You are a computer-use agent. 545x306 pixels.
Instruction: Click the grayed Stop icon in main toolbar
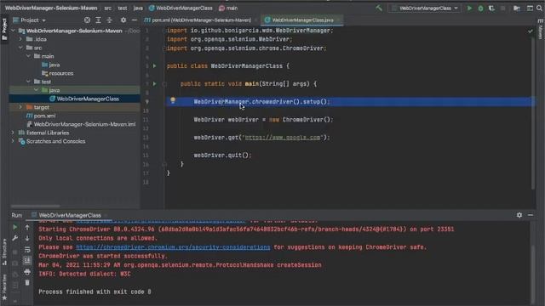pos(502,8)
